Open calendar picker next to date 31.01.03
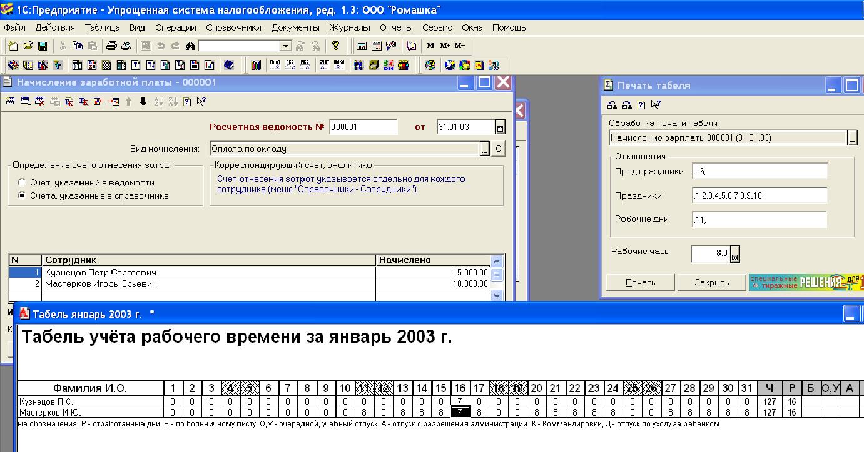 (500, 128)
